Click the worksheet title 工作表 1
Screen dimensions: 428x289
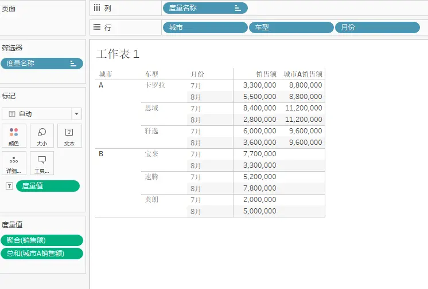118,54
